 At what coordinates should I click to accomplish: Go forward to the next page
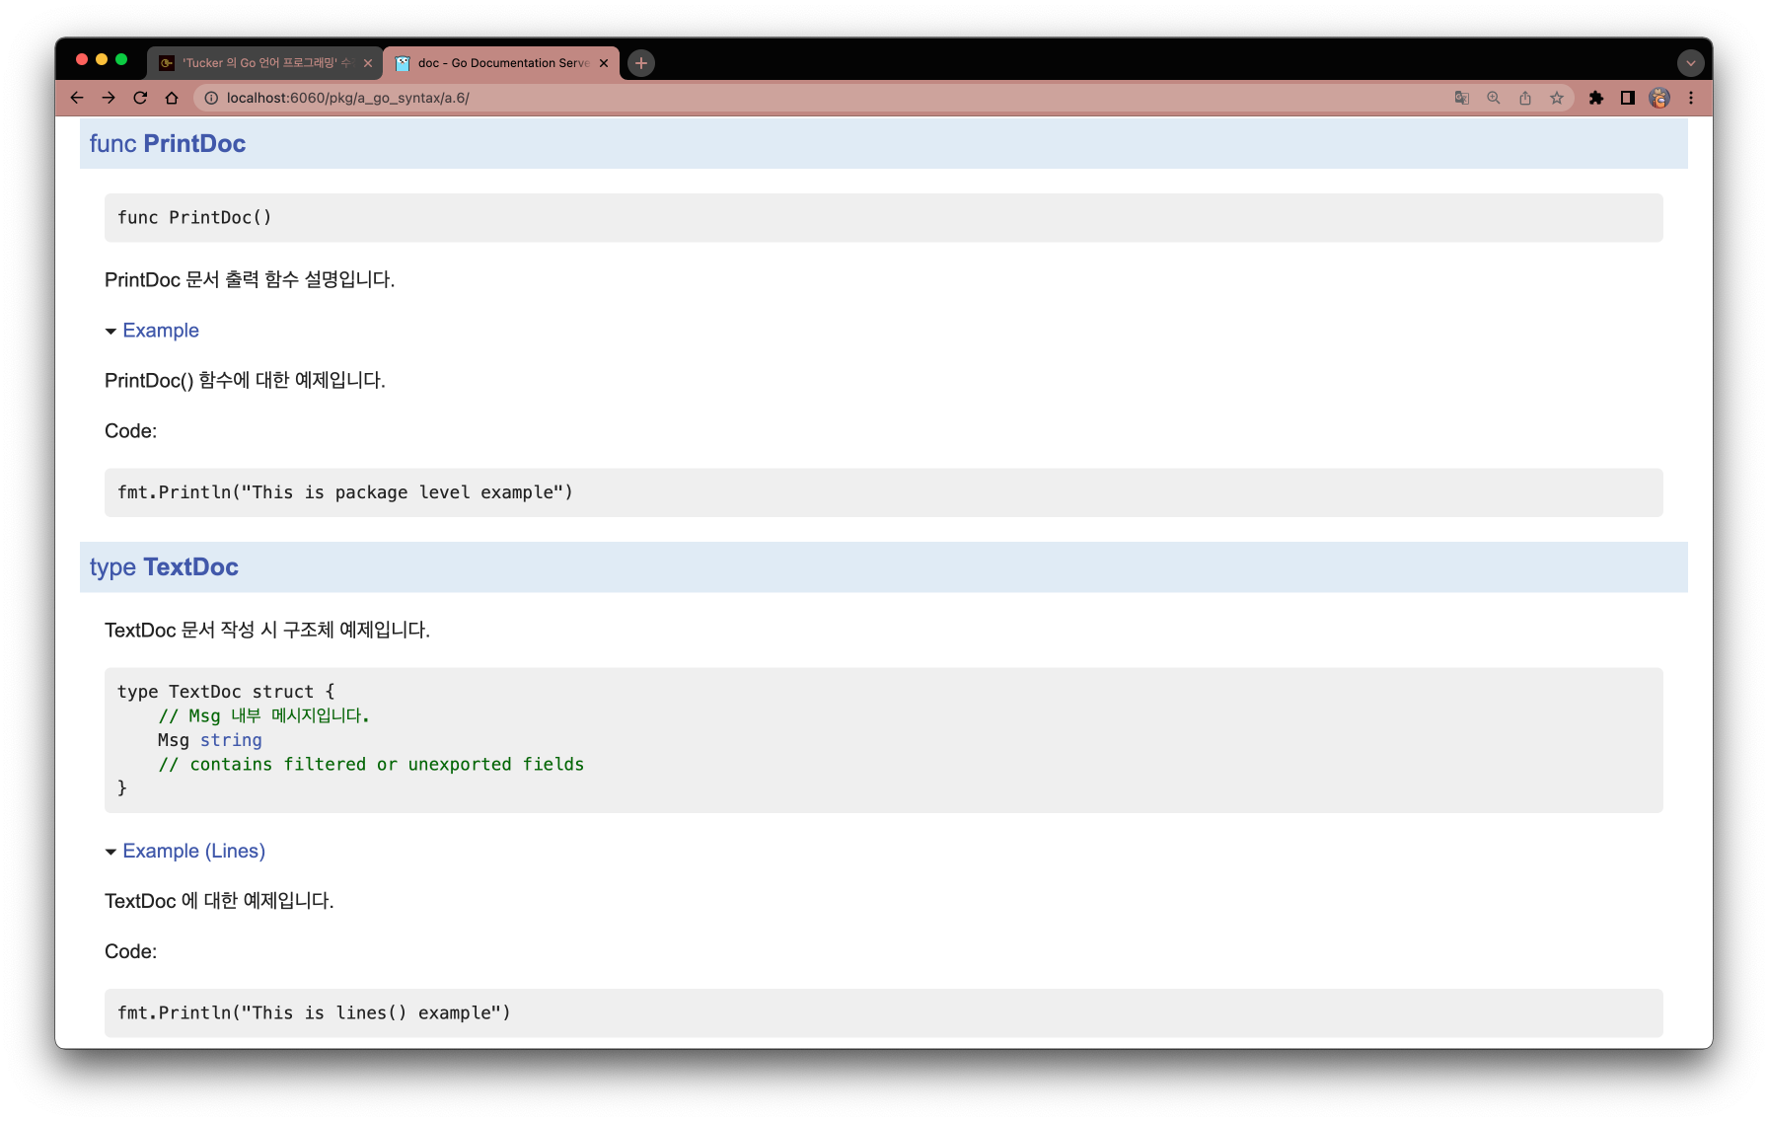click(x=109, y=98)
